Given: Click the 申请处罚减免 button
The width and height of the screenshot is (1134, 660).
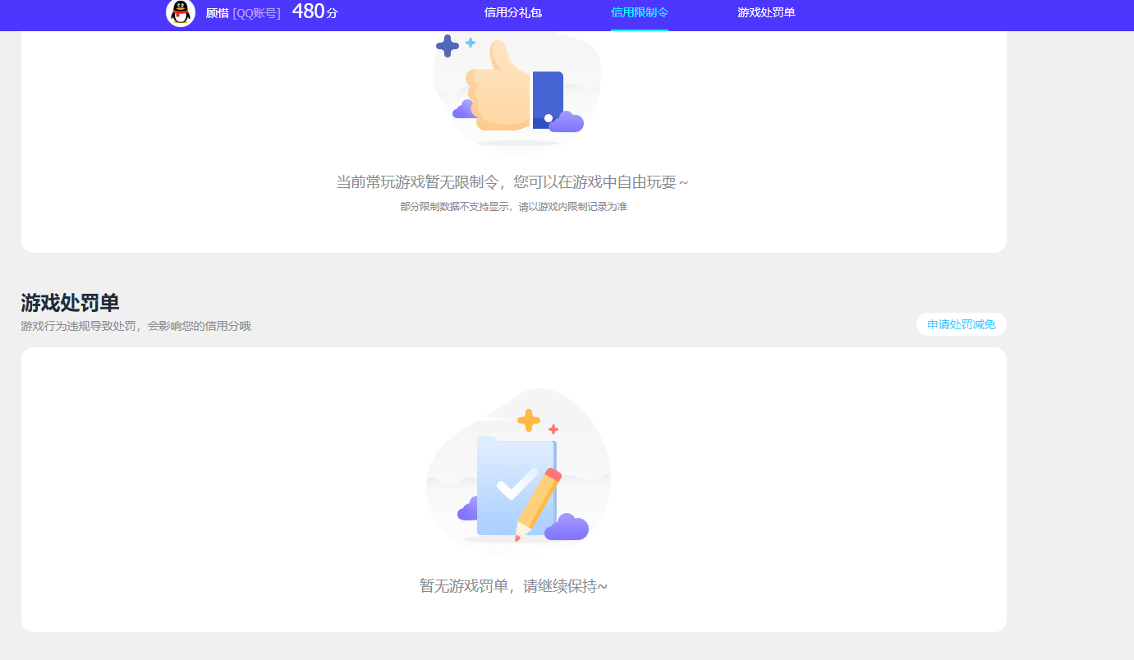Looking at the screenshot, I should 962,324.
